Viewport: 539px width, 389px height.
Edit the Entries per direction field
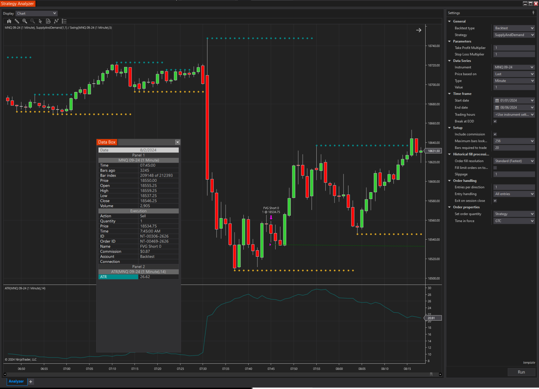(x=514, y=187)
